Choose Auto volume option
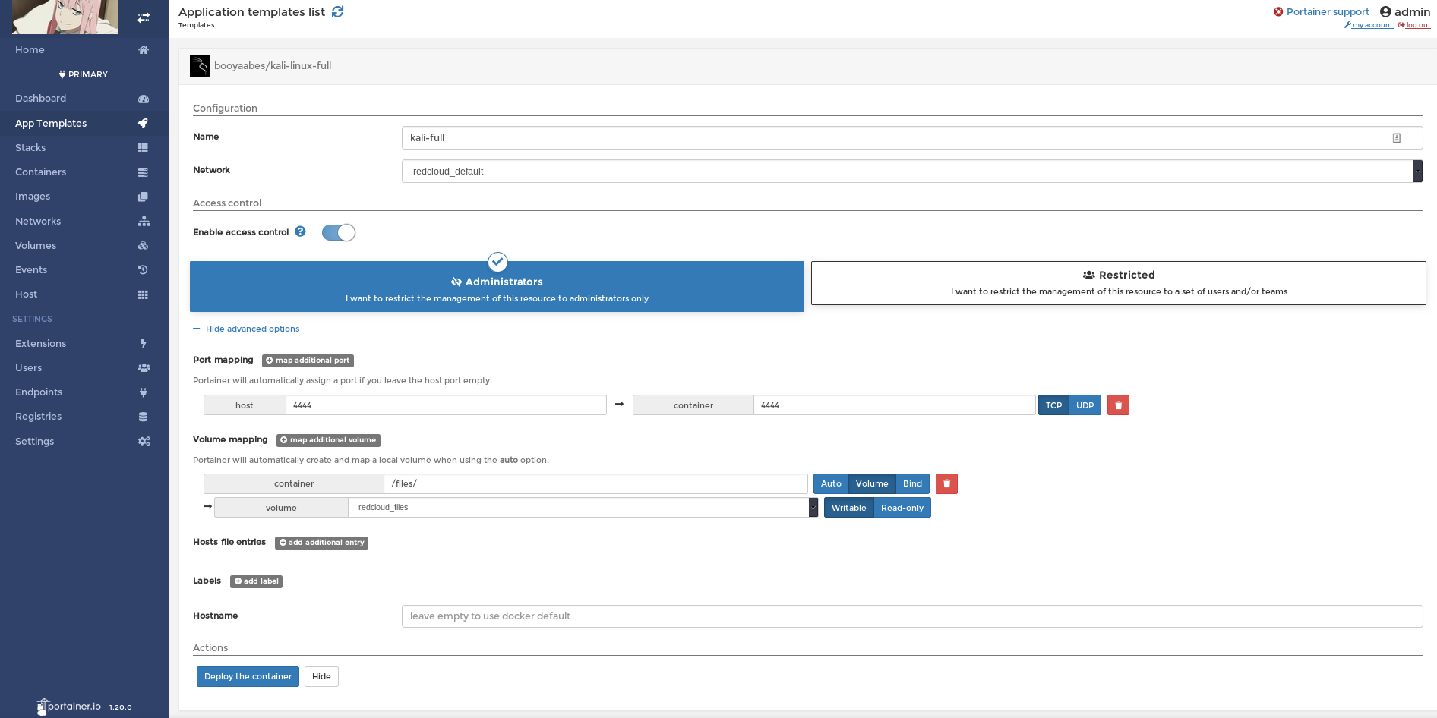The width and height of the screenshot is (1437, 718). coord(831,483)
